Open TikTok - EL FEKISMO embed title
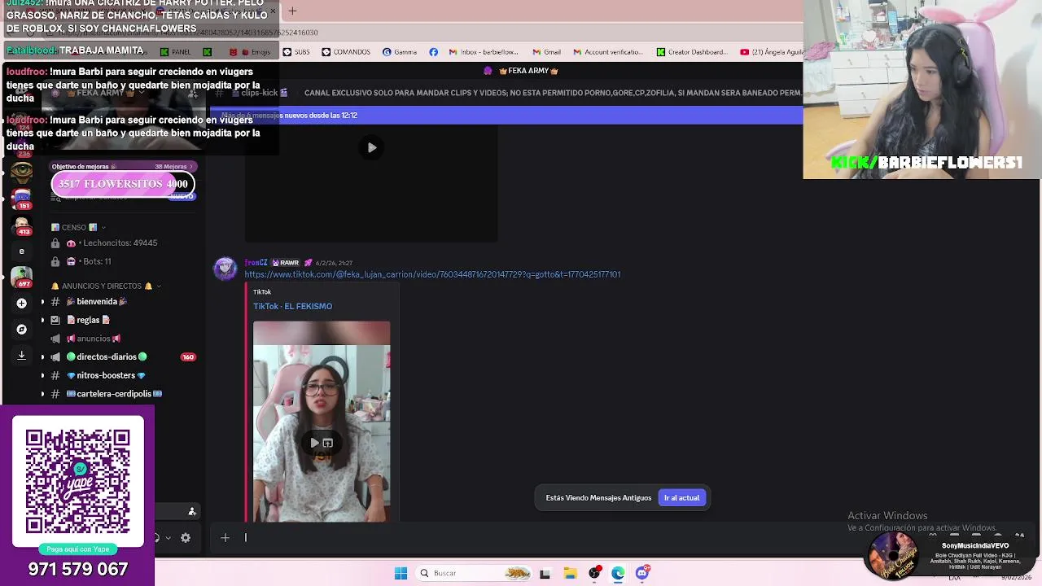 click(x=292, y=306)
